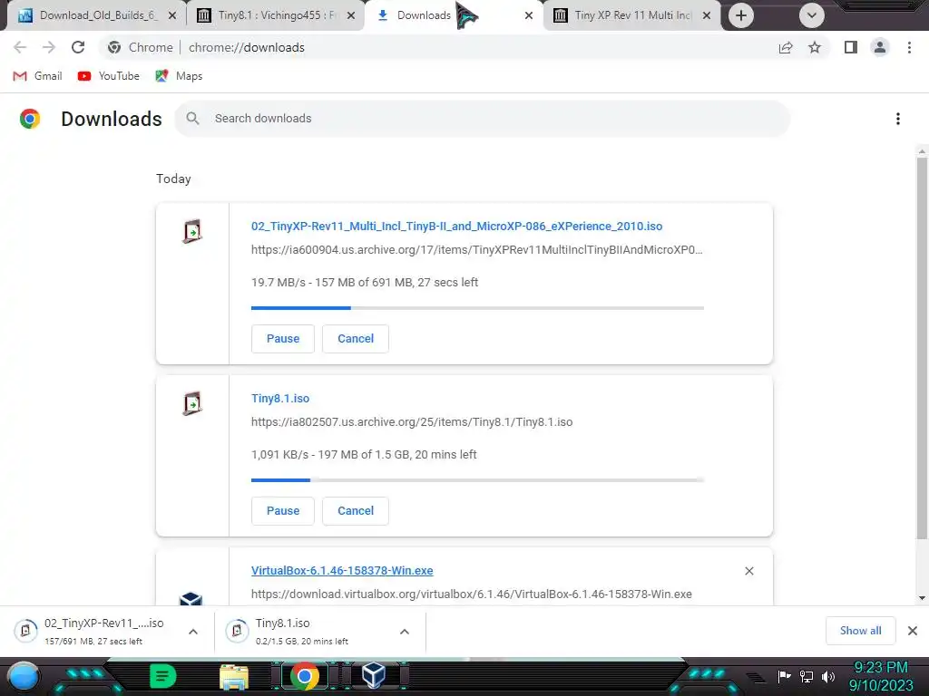Go back using the browser back arrow
929x696 pixels.
point(20,47)
